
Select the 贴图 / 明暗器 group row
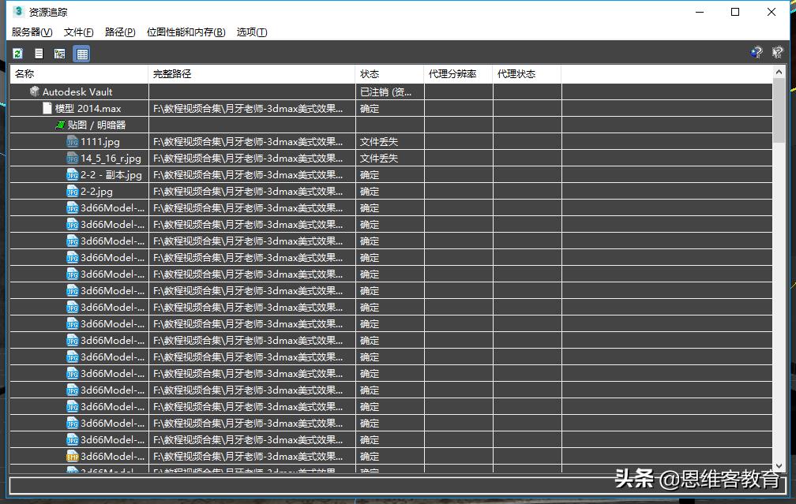coord(392,125)
